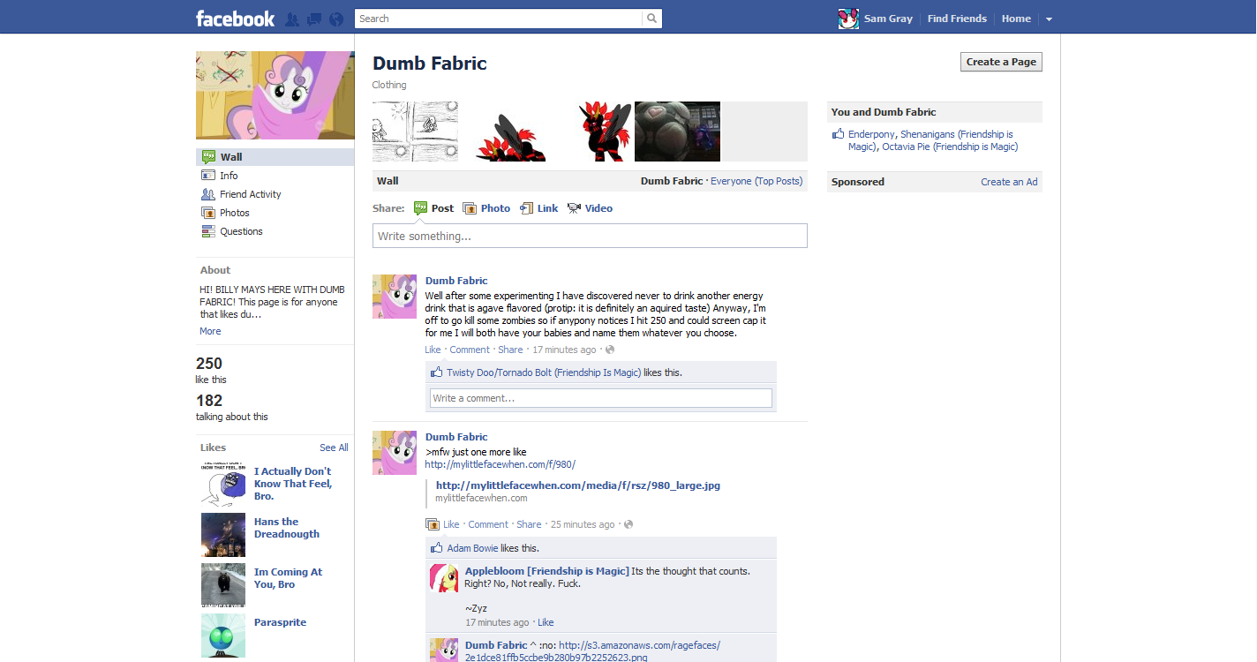Focus the top Search field
The height and width of the screenshot is (662, 1257).
[499, 19]
